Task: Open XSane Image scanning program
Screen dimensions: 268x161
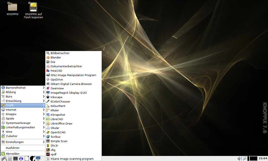Action: coord(73,159)
